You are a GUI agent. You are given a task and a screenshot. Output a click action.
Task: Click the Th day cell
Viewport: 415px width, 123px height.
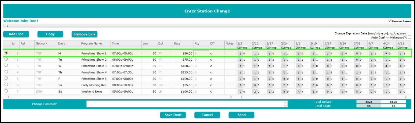click(x=60, y=72)
